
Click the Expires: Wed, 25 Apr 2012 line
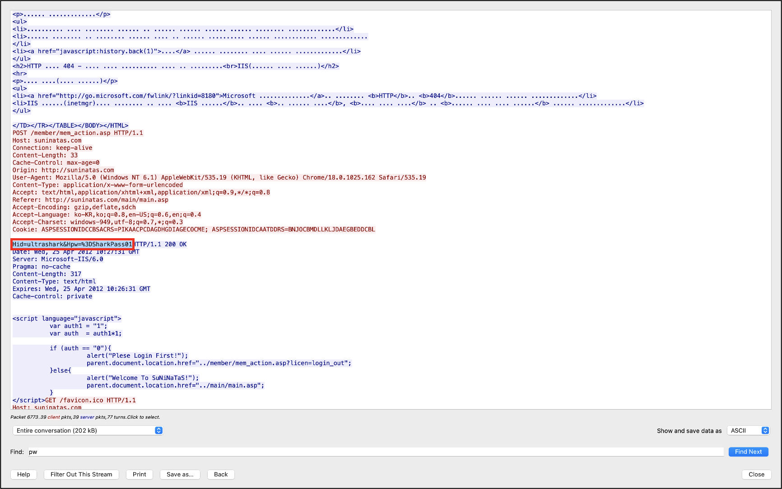click(81, 289)
